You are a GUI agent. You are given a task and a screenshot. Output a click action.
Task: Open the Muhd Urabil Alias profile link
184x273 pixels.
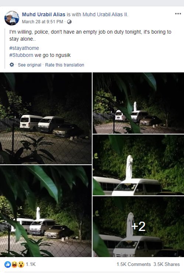44,14
